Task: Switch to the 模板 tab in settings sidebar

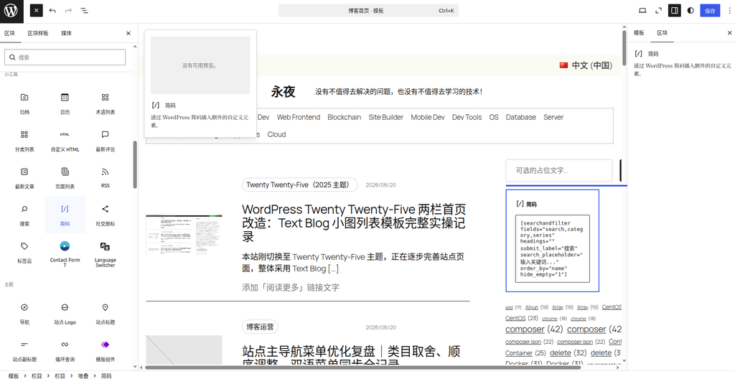Action: (639, 33)
